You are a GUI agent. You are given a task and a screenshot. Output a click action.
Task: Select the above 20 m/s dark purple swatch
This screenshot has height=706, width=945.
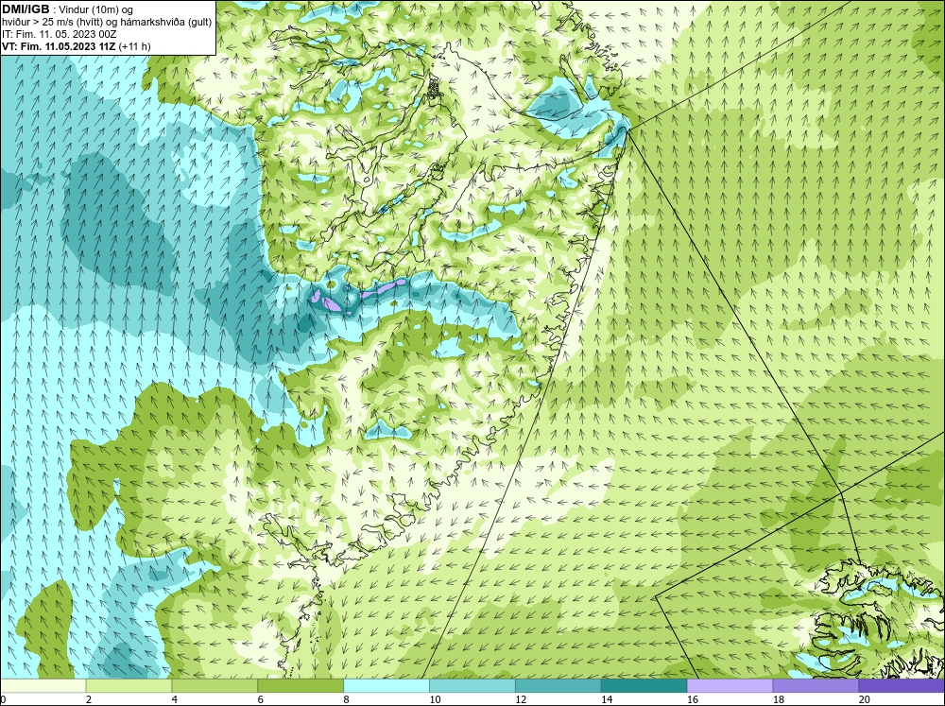[x=902, y=685]
